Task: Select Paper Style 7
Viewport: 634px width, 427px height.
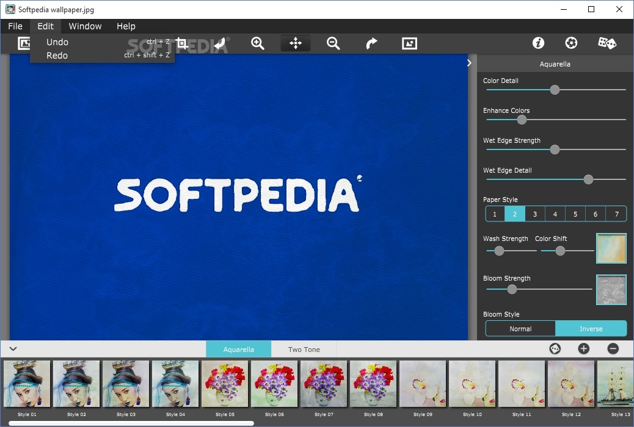Action: pos(617,214)
